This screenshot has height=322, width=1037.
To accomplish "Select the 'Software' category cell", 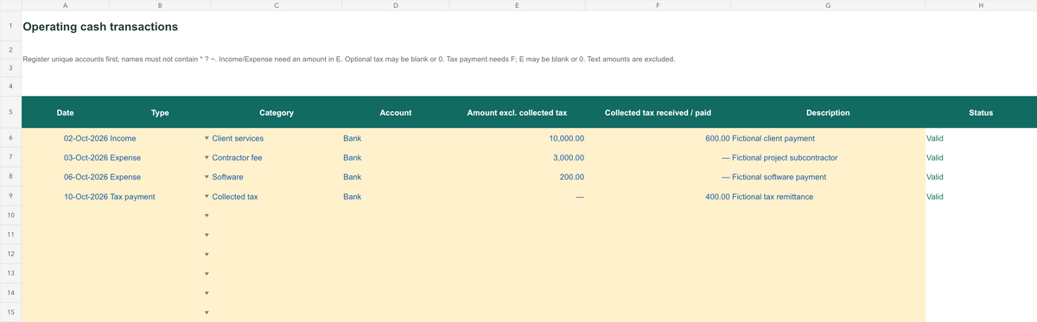I will click(x=276, y=177).
